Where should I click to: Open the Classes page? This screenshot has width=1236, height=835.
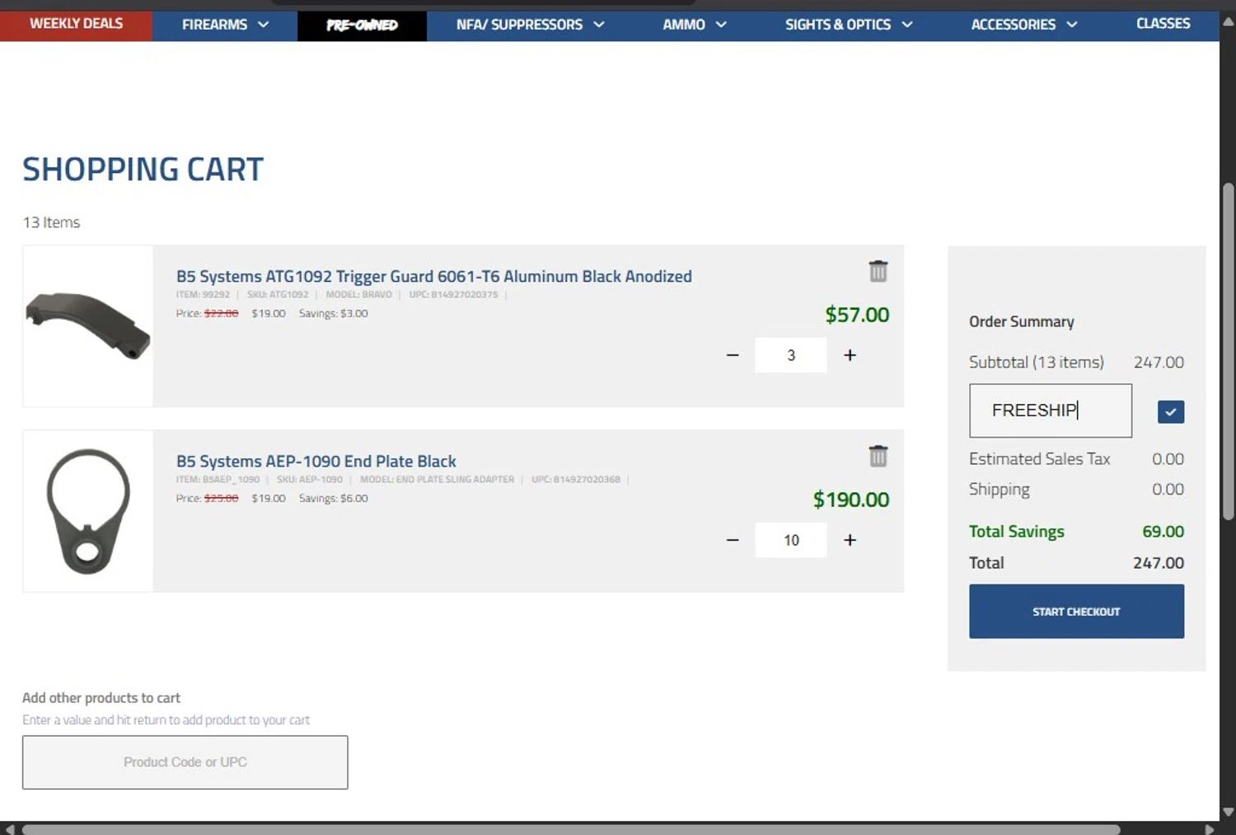point(1163,24)
